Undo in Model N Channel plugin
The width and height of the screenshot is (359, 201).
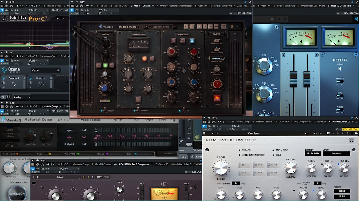(x=186, y=27)
